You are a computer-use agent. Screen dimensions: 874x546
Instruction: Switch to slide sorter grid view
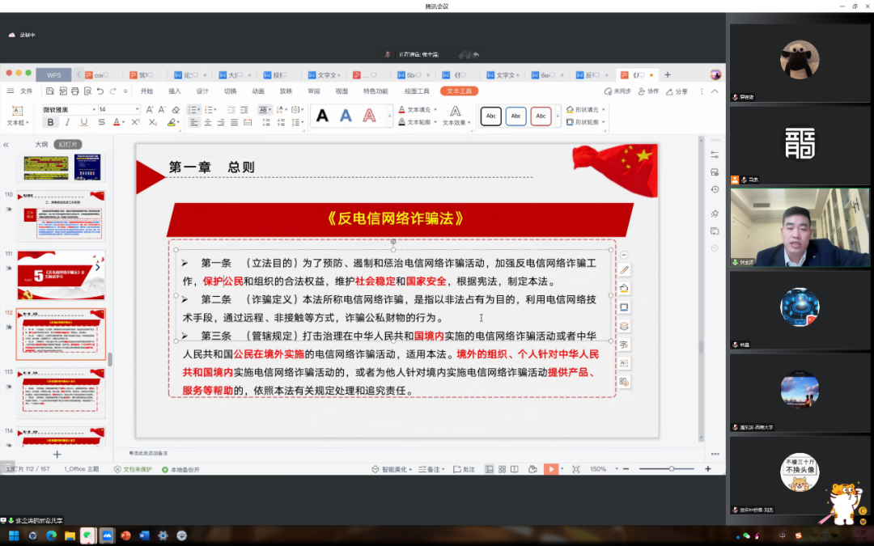[x=503, y=469]
